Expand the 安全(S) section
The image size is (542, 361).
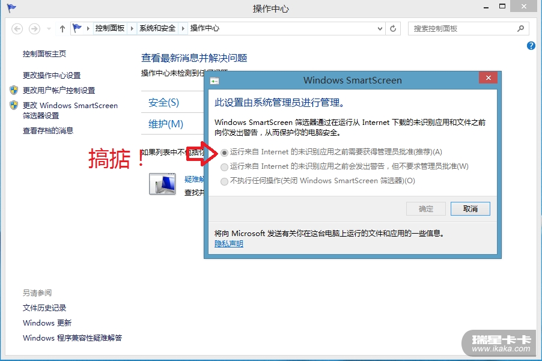pos(163,102)
